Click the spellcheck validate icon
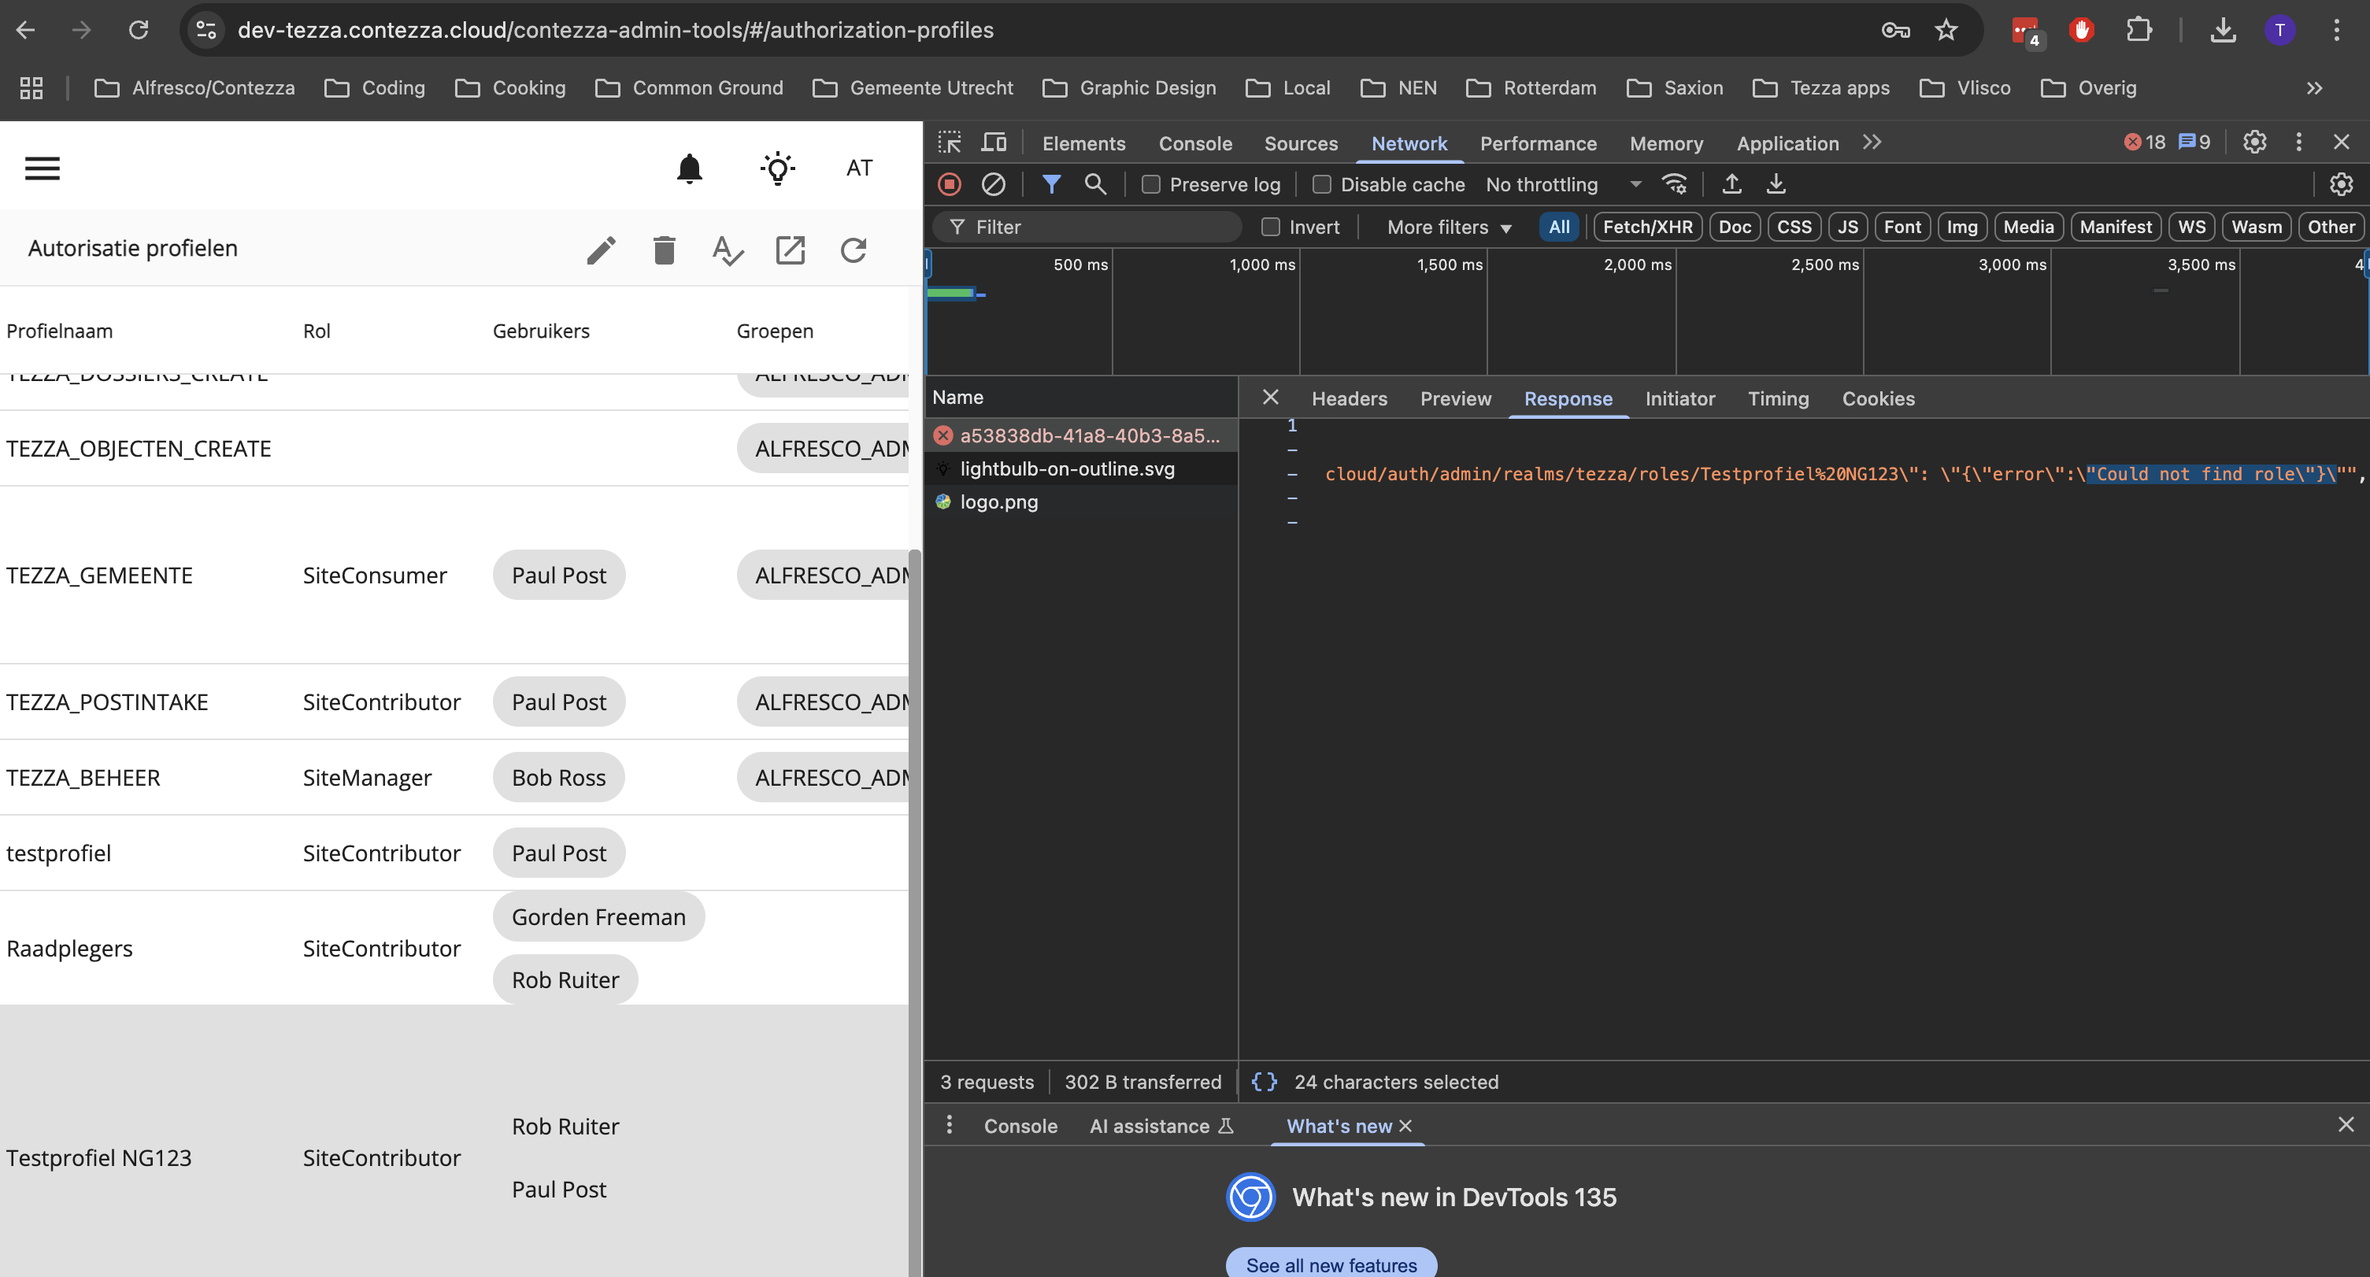The width and height of the screenshot is (2370, 1277). tap(727, 250)
